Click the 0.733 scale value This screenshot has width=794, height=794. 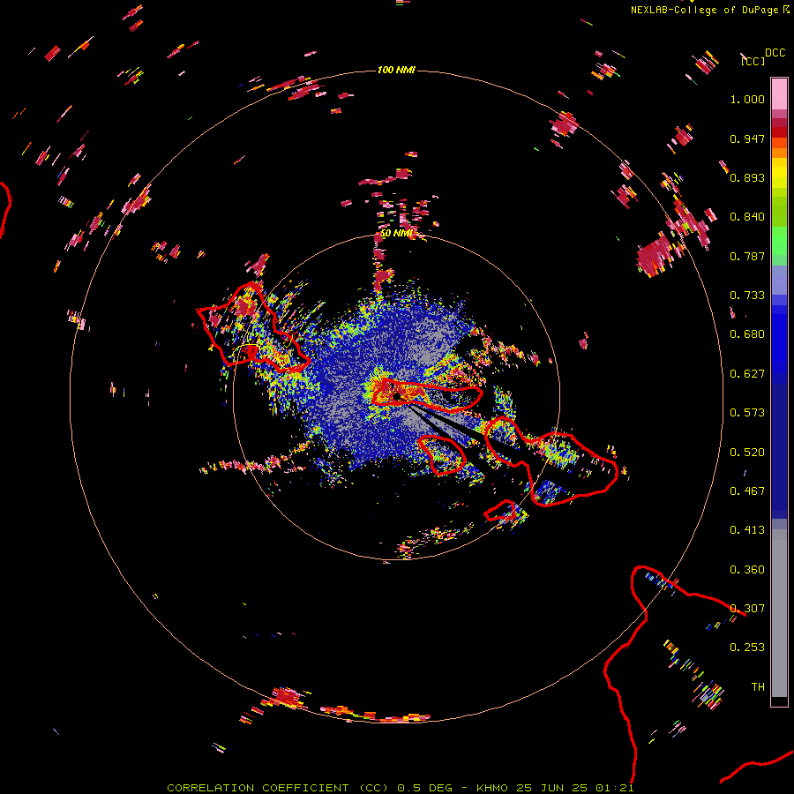[x=747, y=296]
